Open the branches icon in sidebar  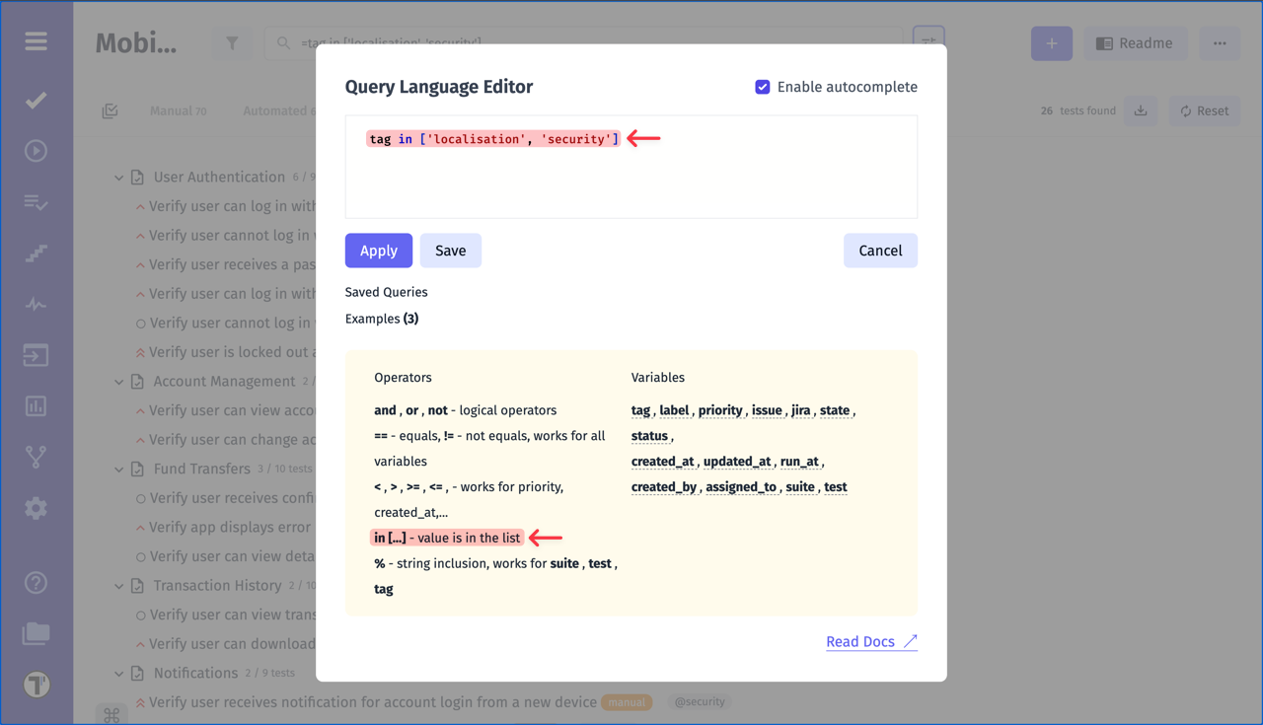pyautogui.click(x=37, y=457)
